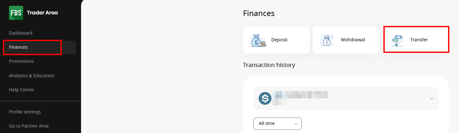
Task: Expand the account selector chevron
Action: click(x=432, y=98)
